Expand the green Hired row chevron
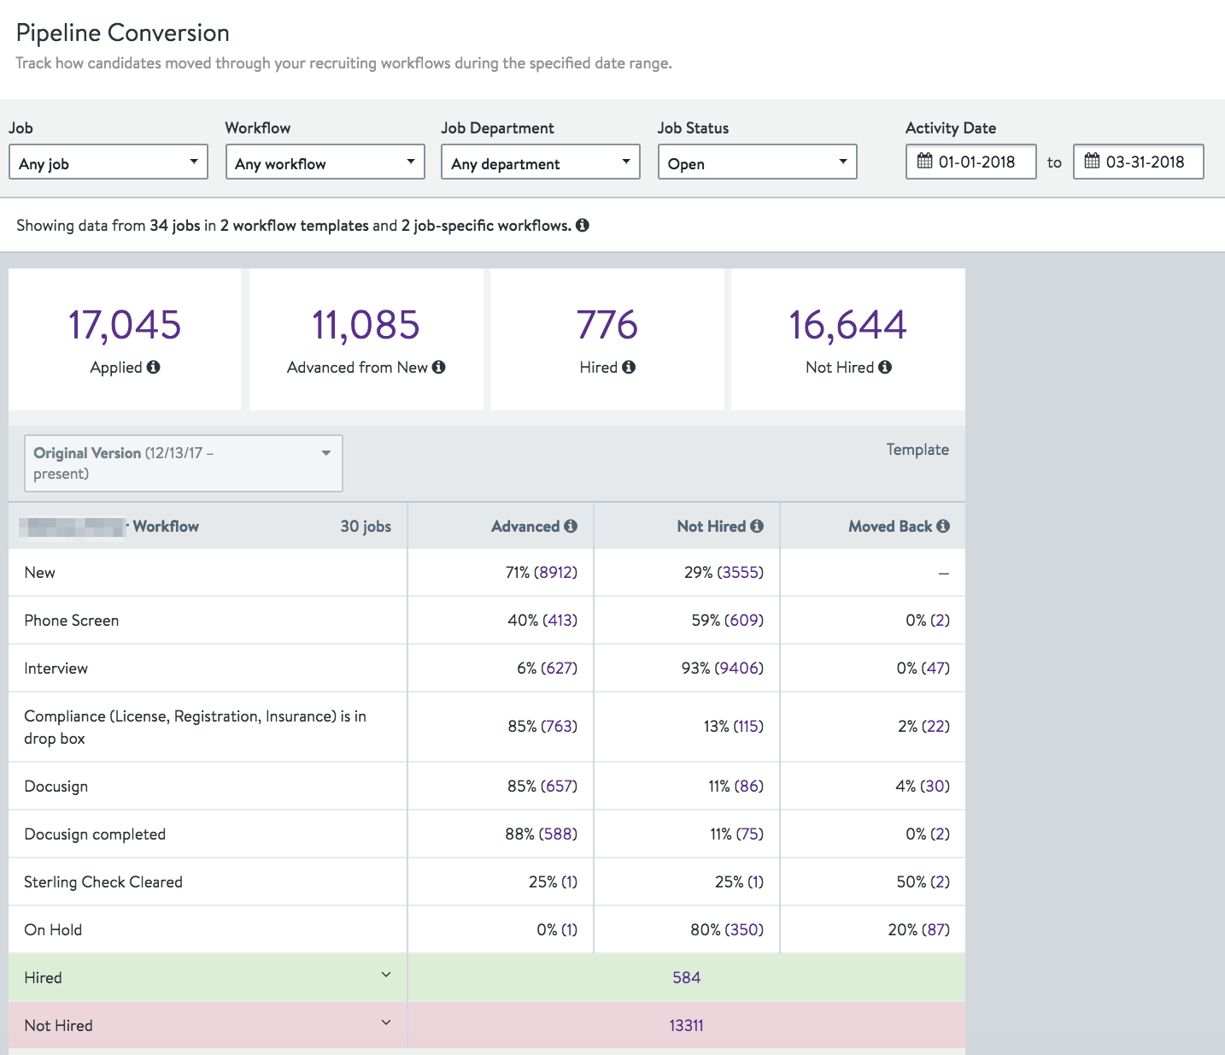Screen dimensions: 1225x1055 coord(386,975)
